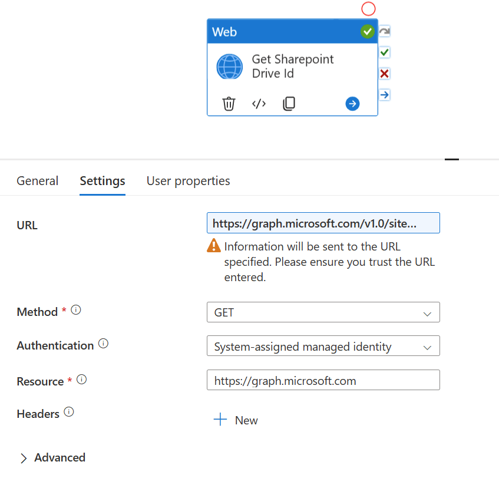Screen dimensions: 499x478
Task: View source code of the Web activity
Action: pyautogui.click(x=259, y=104)
